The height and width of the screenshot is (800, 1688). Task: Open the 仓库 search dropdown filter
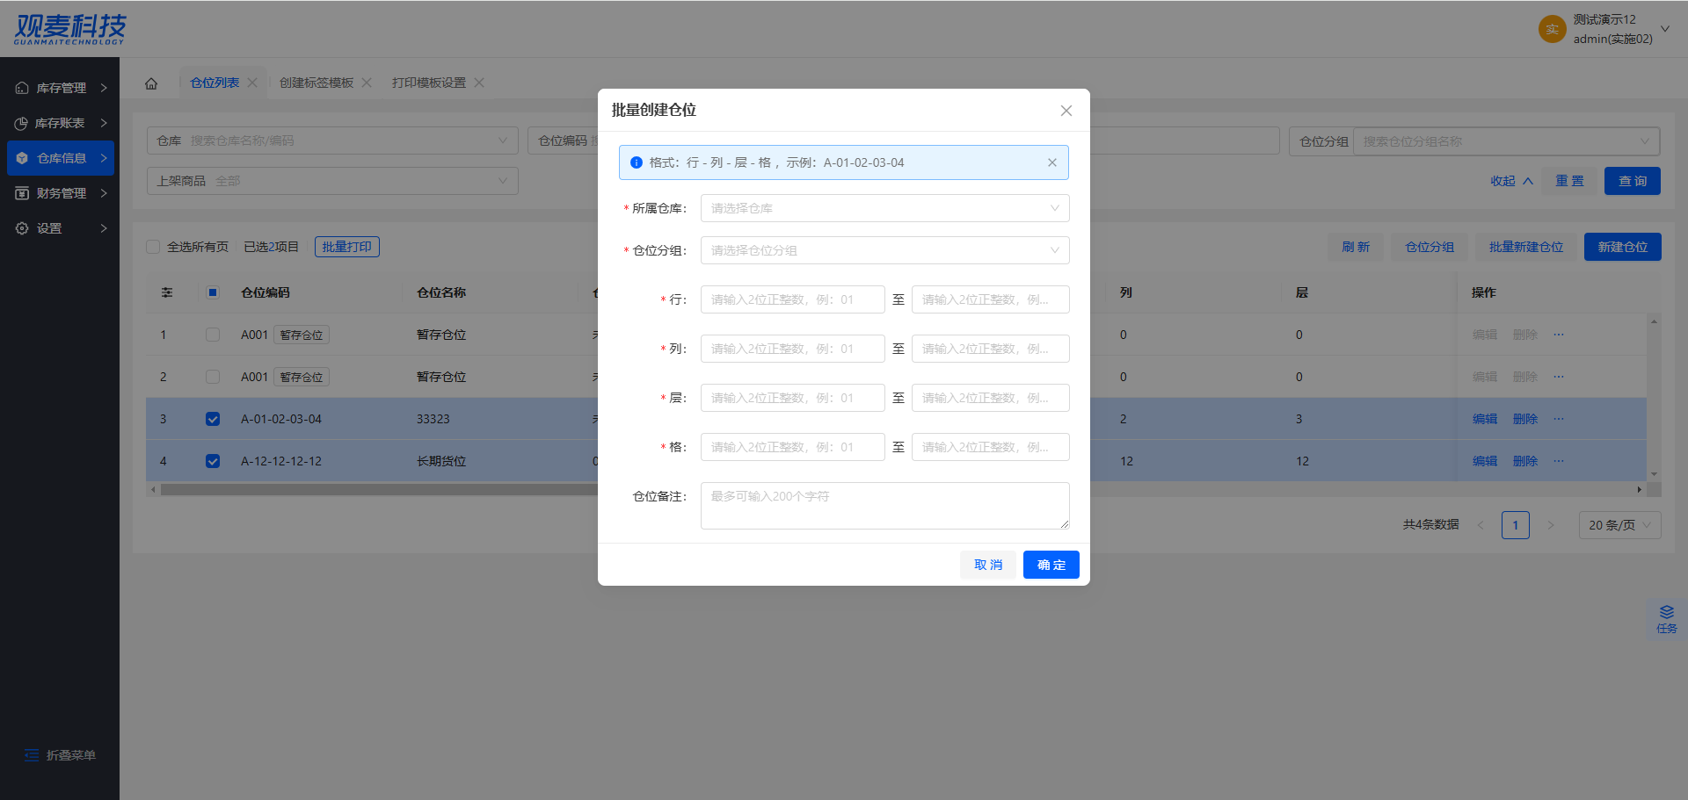coord(332,141)
